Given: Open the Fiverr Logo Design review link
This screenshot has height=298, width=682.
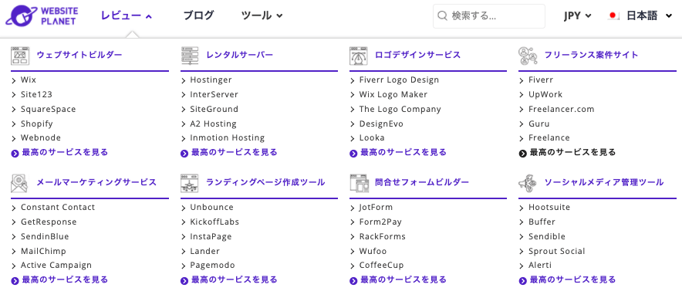Looking at the screenshot, I should (399, 80).
